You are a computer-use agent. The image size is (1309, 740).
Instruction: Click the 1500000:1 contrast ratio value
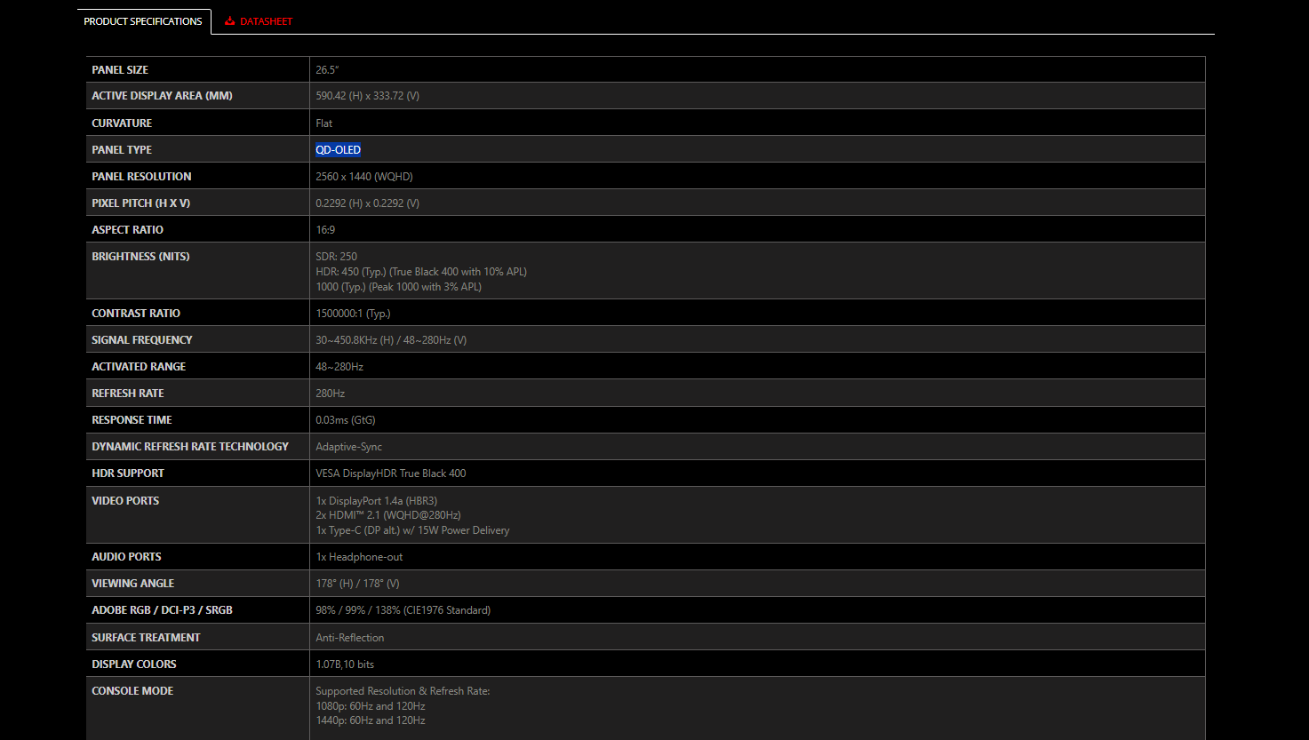tap(353, 314)
